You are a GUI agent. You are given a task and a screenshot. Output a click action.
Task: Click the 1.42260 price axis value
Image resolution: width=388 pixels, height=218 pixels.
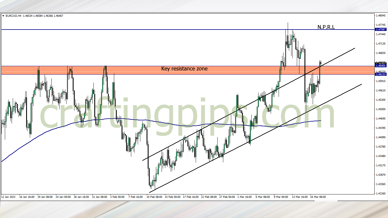[x=381, y=194]
